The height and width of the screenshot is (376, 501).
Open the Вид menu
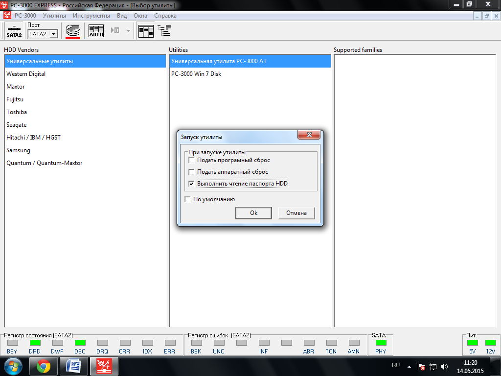(x=122, y=15)
